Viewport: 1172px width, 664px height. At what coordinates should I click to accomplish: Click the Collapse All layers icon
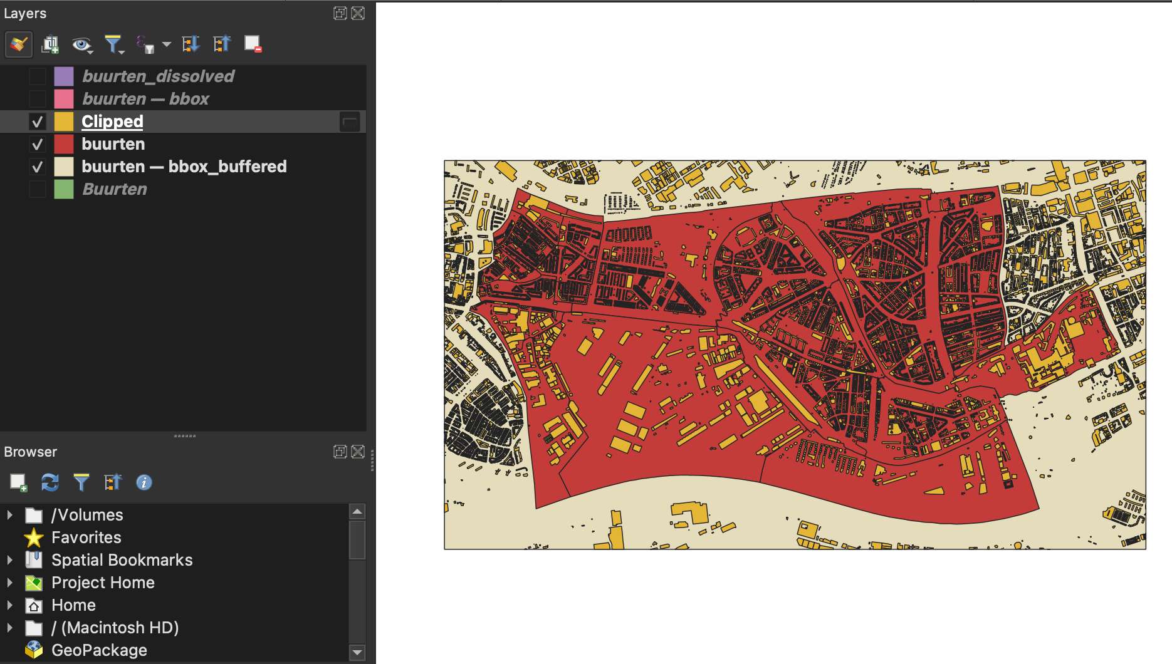222,44
